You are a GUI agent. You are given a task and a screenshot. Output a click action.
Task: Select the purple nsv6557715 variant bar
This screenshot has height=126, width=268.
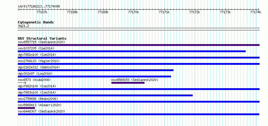139,45
